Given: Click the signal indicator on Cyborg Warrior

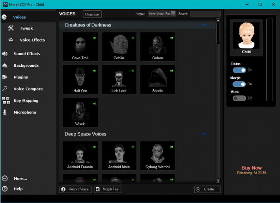Looking at the screenshot, I should tap(172, 147).
